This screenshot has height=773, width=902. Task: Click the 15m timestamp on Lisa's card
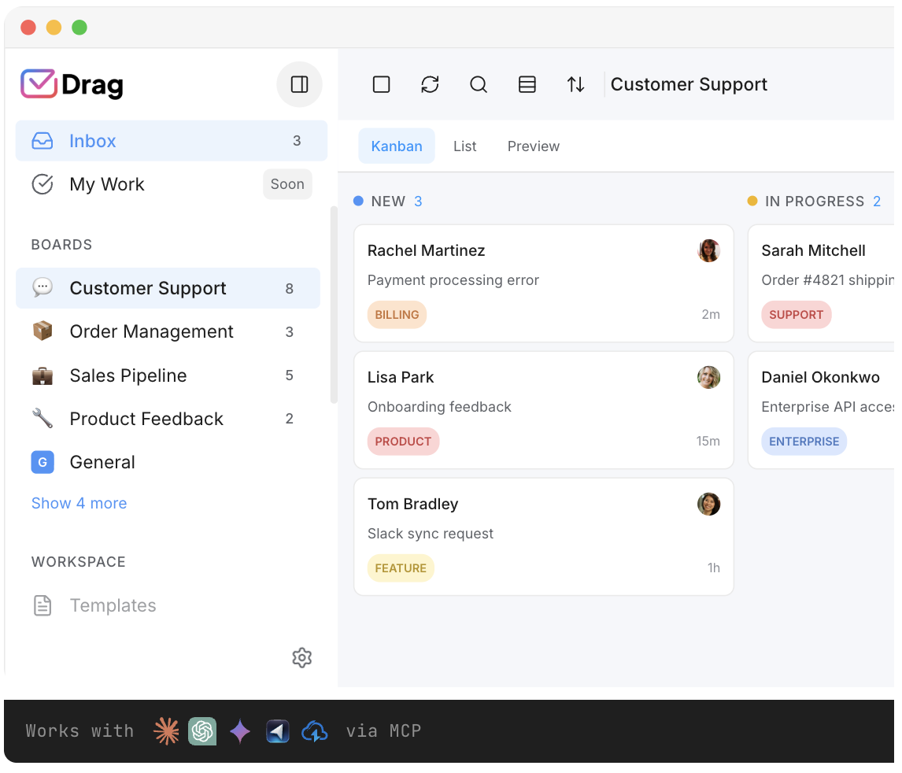point(708,441)
